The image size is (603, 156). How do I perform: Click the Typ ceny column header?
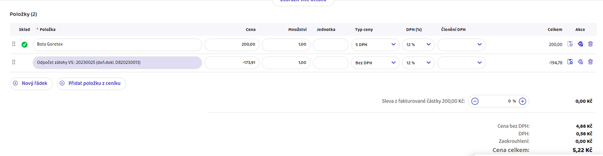pyautogui.click(x=364, y=29)
